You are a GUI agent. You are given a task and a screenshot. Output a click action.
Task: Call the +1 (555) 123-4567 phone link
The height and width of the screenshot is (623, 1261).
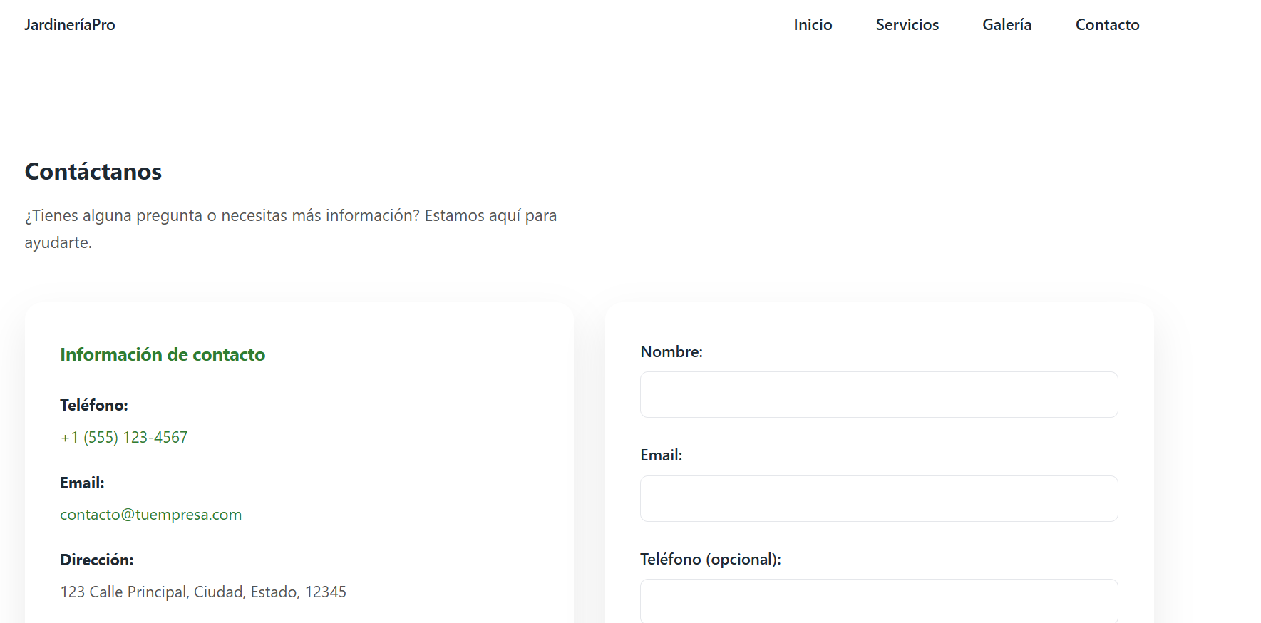(124, 437)
